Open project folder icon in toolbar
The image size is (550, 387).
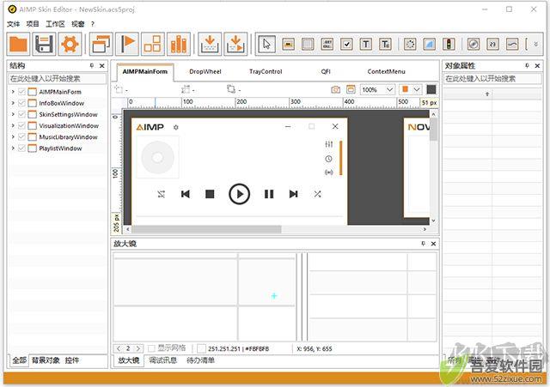[18, 44]
